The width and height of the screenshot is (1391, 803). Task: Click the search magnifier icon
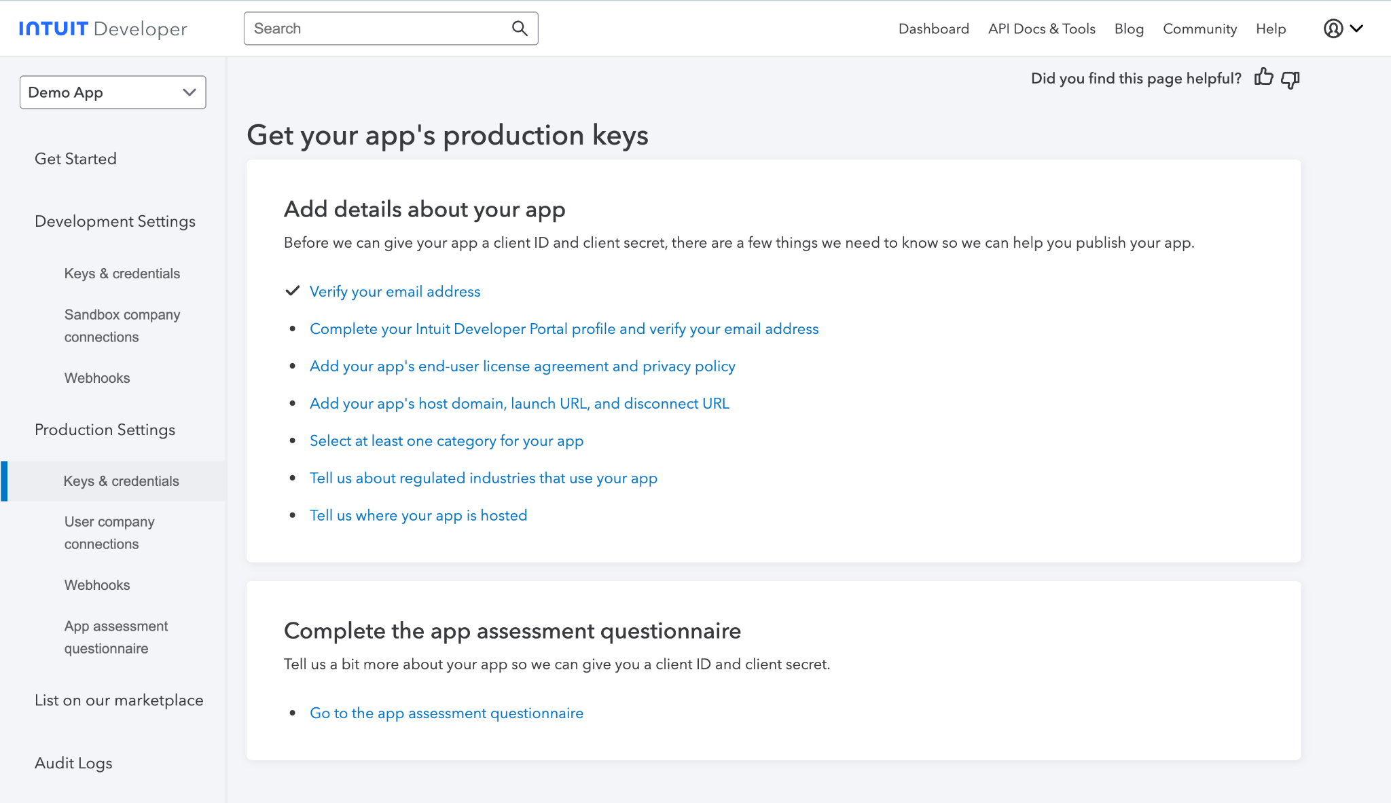tap(520, 29)
